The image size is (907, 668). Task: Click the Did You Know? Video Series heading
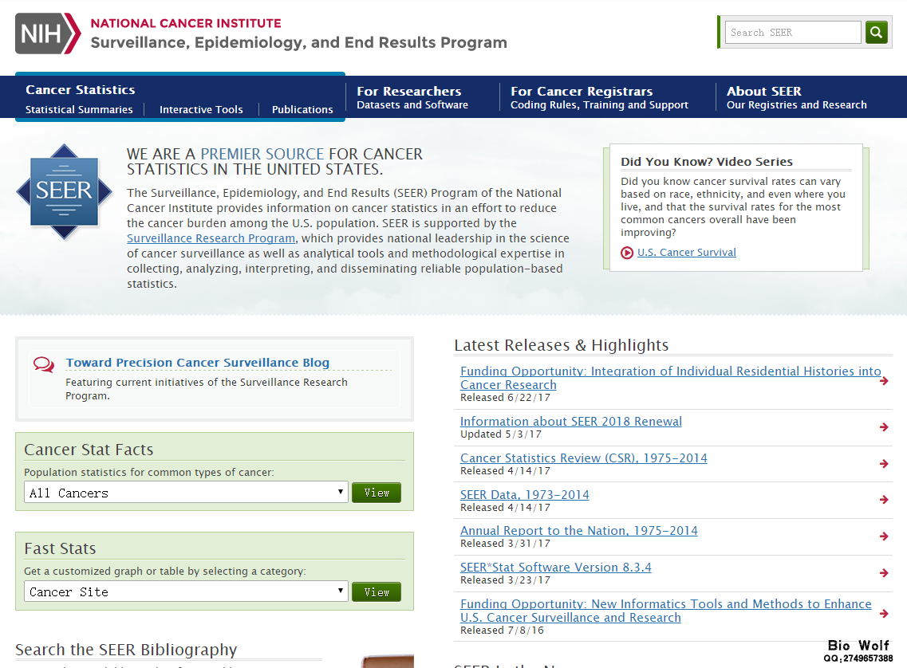[706, 162]
